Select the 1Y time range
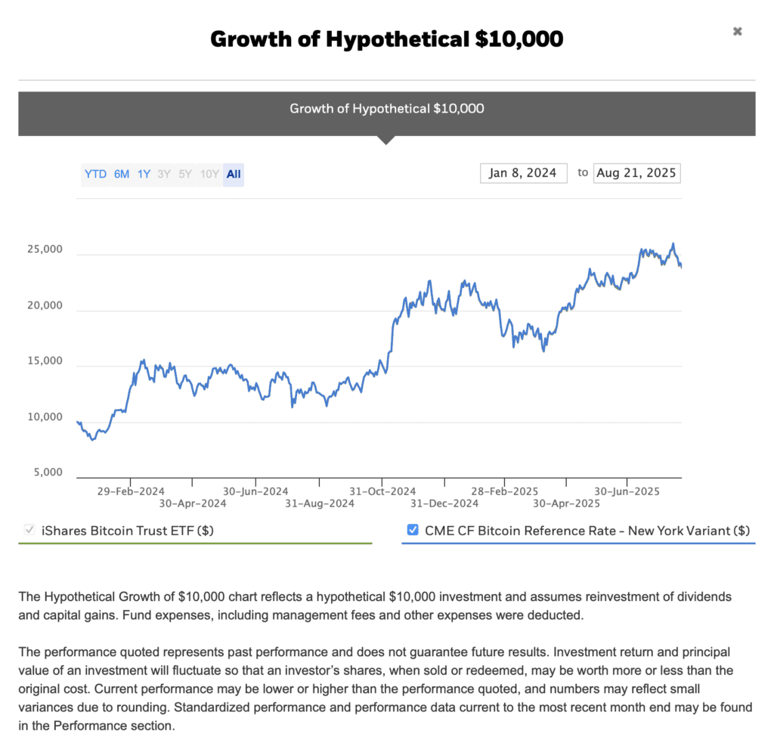The image size is (774, 731). click(x=143, y=174)
